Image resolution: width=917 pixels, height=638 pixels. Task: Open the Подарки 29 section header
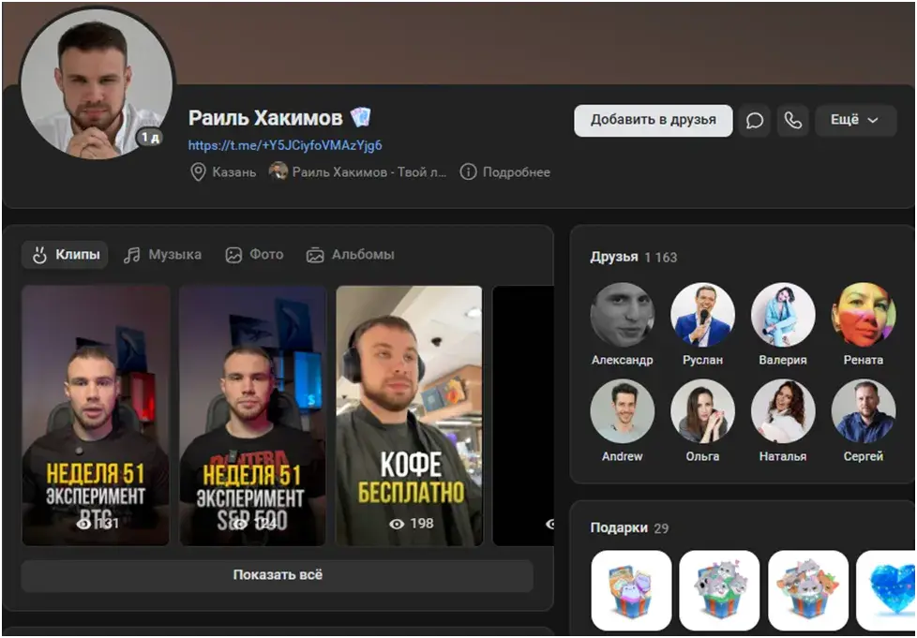click(x=629, y=528)
